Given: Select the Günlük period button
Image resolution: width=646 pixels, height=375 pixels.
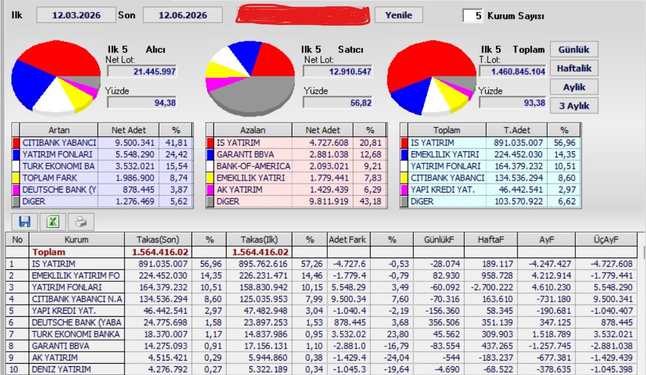Looking at the screenshot, I should [574, 49].
